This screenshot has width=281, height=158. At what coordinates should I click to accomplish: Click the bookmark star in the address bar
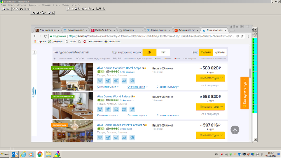(242, 36)
